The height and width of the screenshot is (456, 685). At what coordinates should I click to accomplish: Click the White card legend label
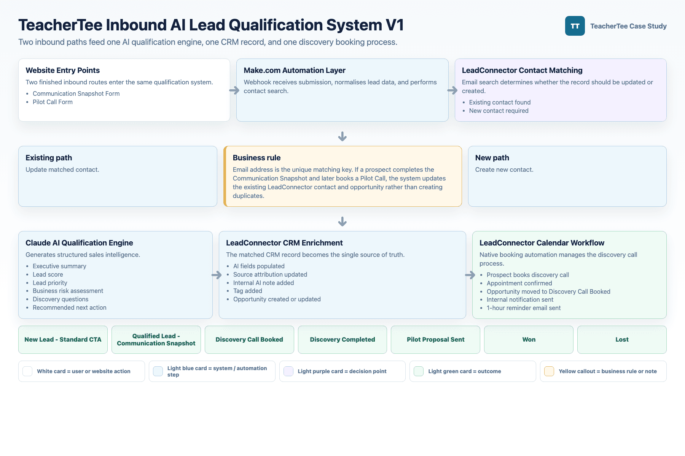pyautogui.click(x=84, y=371)
